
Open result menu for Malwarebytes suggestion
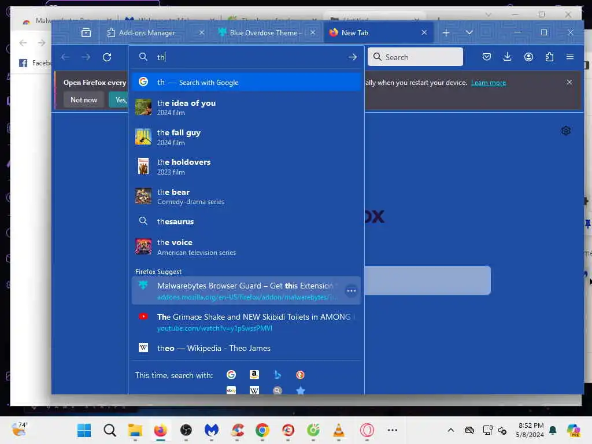click(x=351, y=291)
